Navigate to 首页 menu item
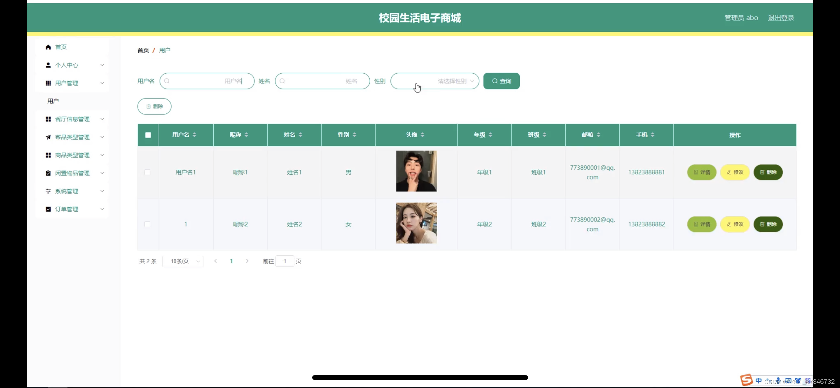840x388 pixels. 61,46
